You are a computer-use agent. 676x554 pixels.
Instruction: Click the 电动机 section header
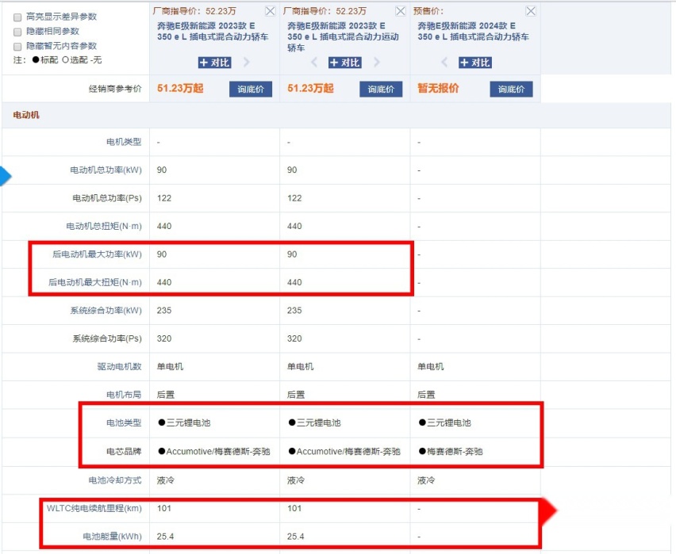click(x=26, y=115)
